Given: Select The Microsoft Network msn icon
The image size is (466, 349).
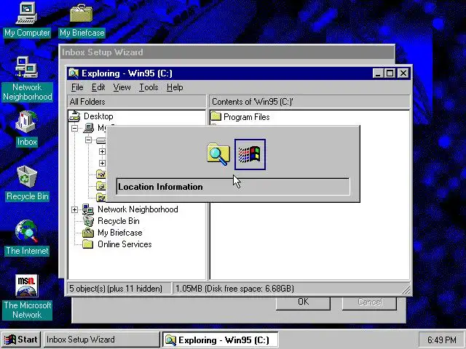Looking at the screenshot, I should [x=27, y=286].
